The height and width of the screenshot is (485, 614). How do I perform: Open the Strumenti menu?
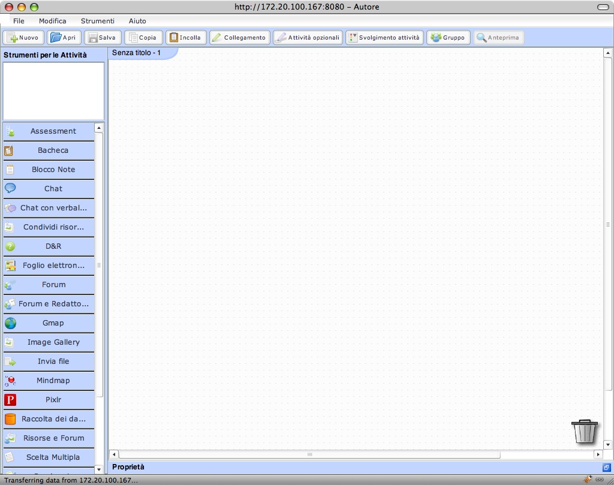[x=97, y=21]
